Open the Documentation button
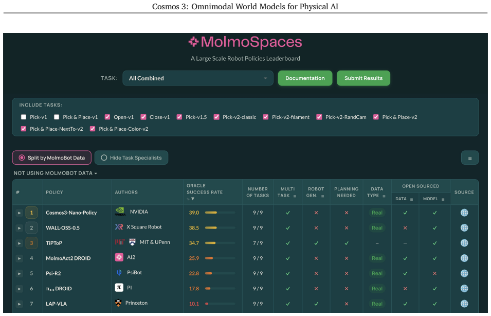The height and width of the screenshot is (316, 491). coord(305,78)
